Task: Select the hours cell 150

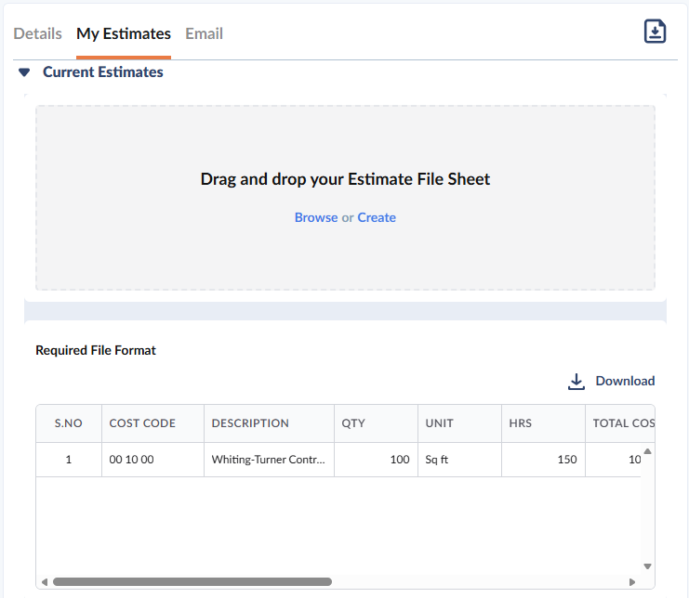Action: click(544, 460)
